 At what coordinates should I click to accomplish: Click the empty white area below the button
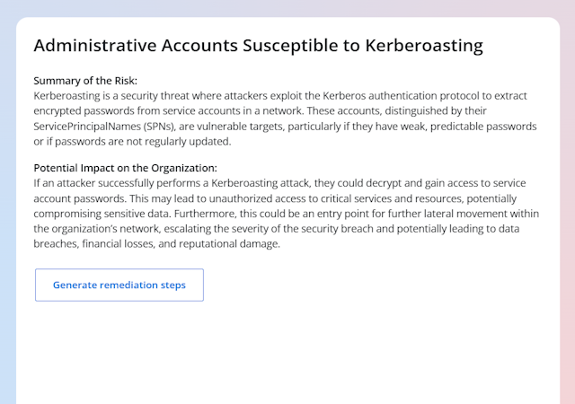click(x=287, y=352)
